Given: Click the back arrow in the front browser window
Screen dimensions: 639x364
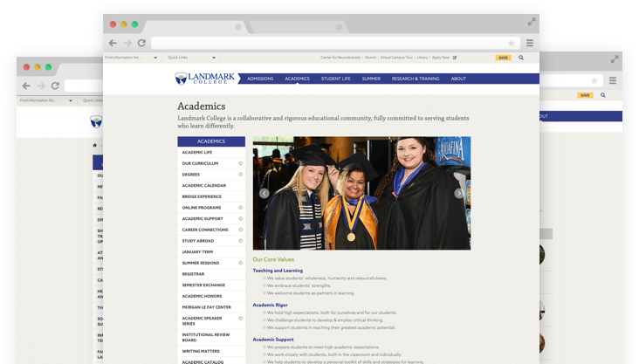Looking at the screenshot, I should pos(113,43).
